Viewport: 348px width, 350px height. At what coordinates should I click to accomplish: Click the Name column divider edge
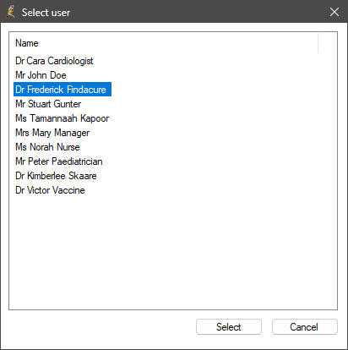pos(318,43)
